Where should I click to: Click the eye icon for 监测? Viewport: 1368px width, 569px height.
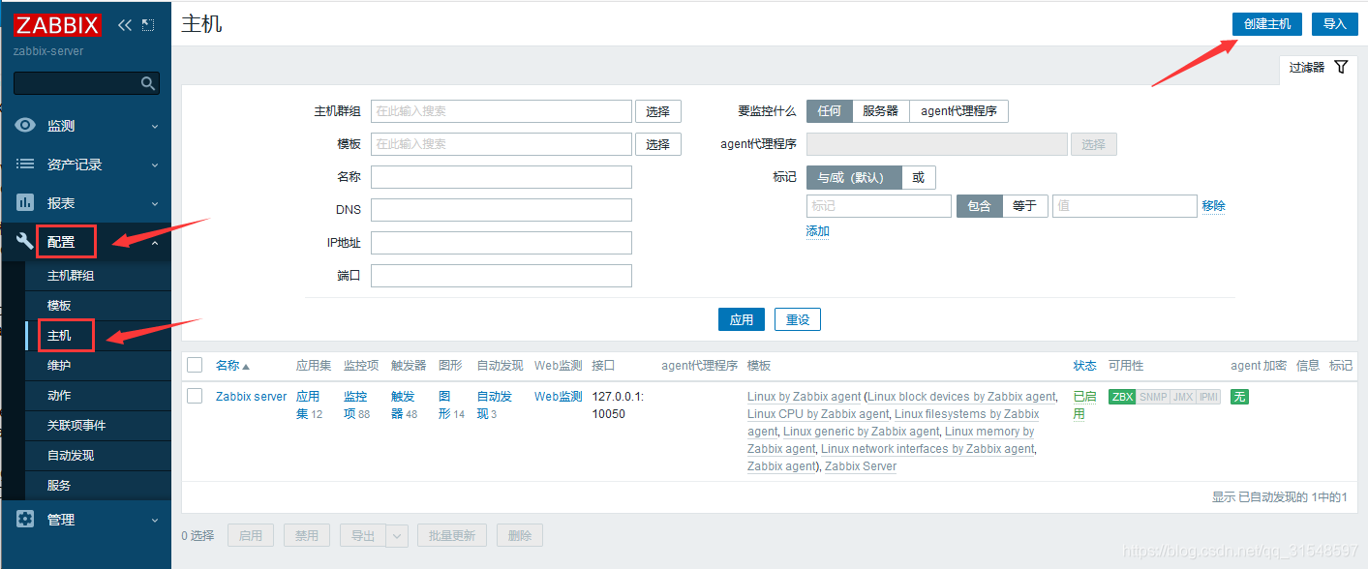click(26, 125)
